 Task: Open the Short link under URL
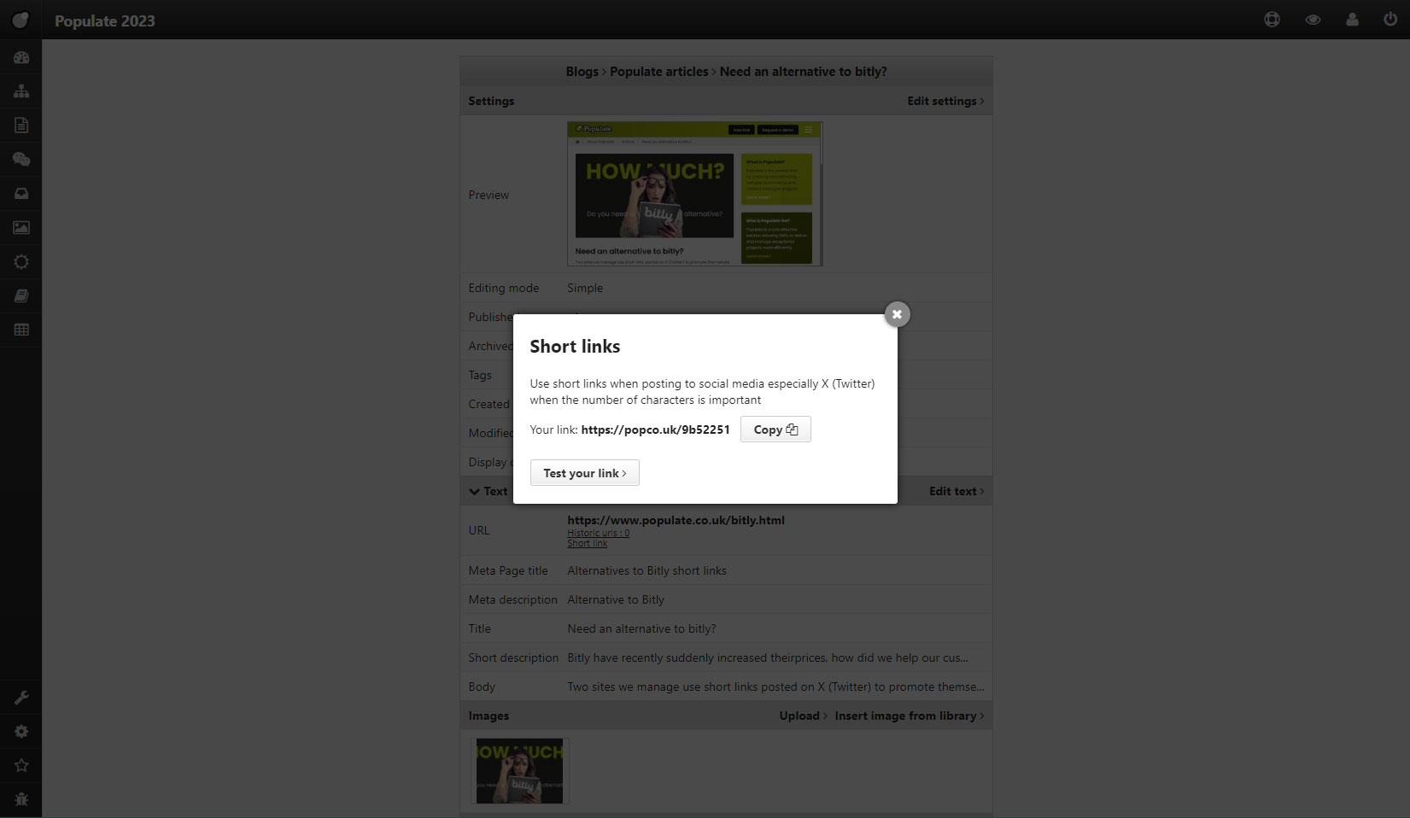coord(587,543)
